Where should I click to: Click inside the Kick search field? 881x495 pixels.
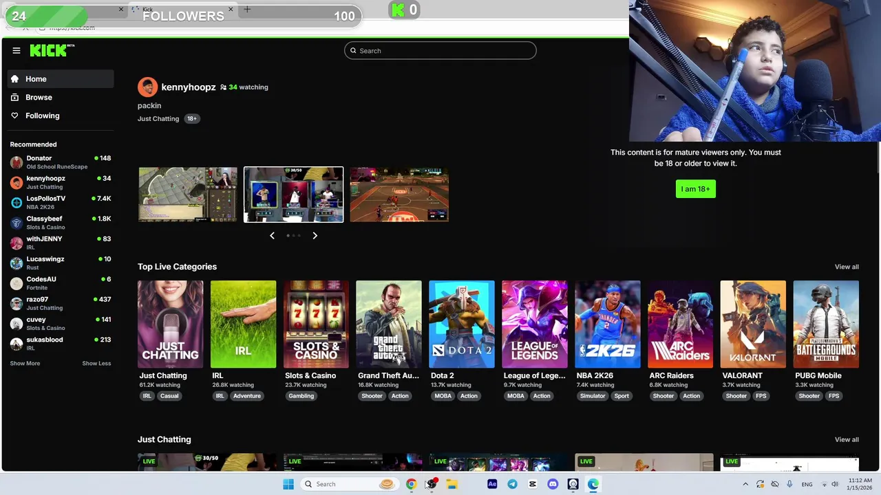pyautogui.click(x=440, y=50)
